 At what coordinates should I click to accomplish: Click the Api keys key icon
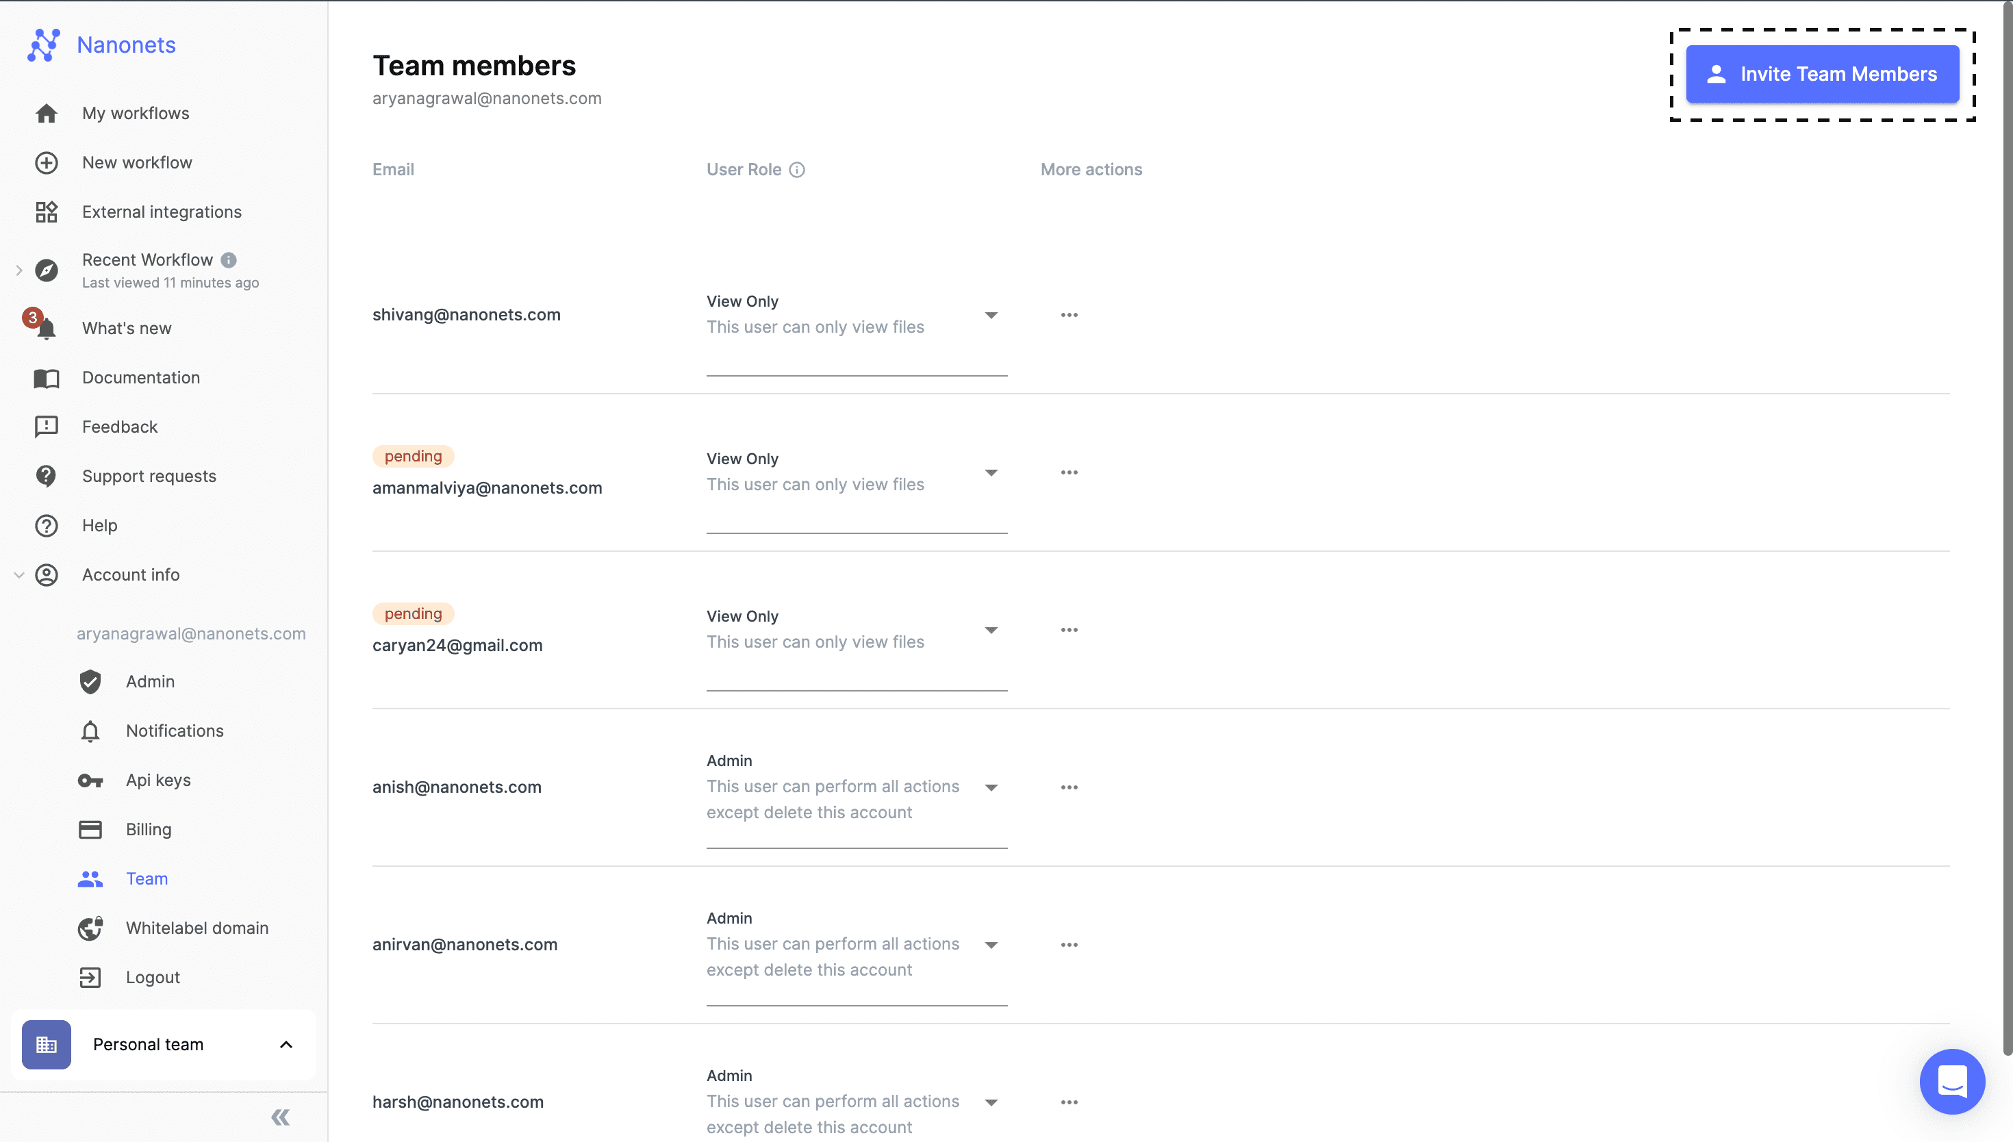point(90,780)
